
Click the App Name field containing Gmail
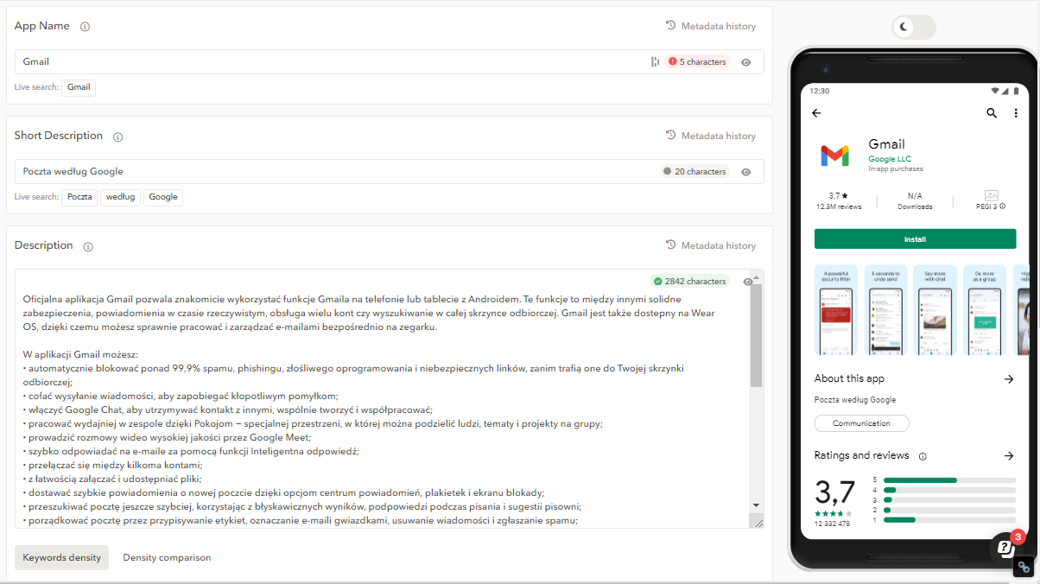point(389,62)
